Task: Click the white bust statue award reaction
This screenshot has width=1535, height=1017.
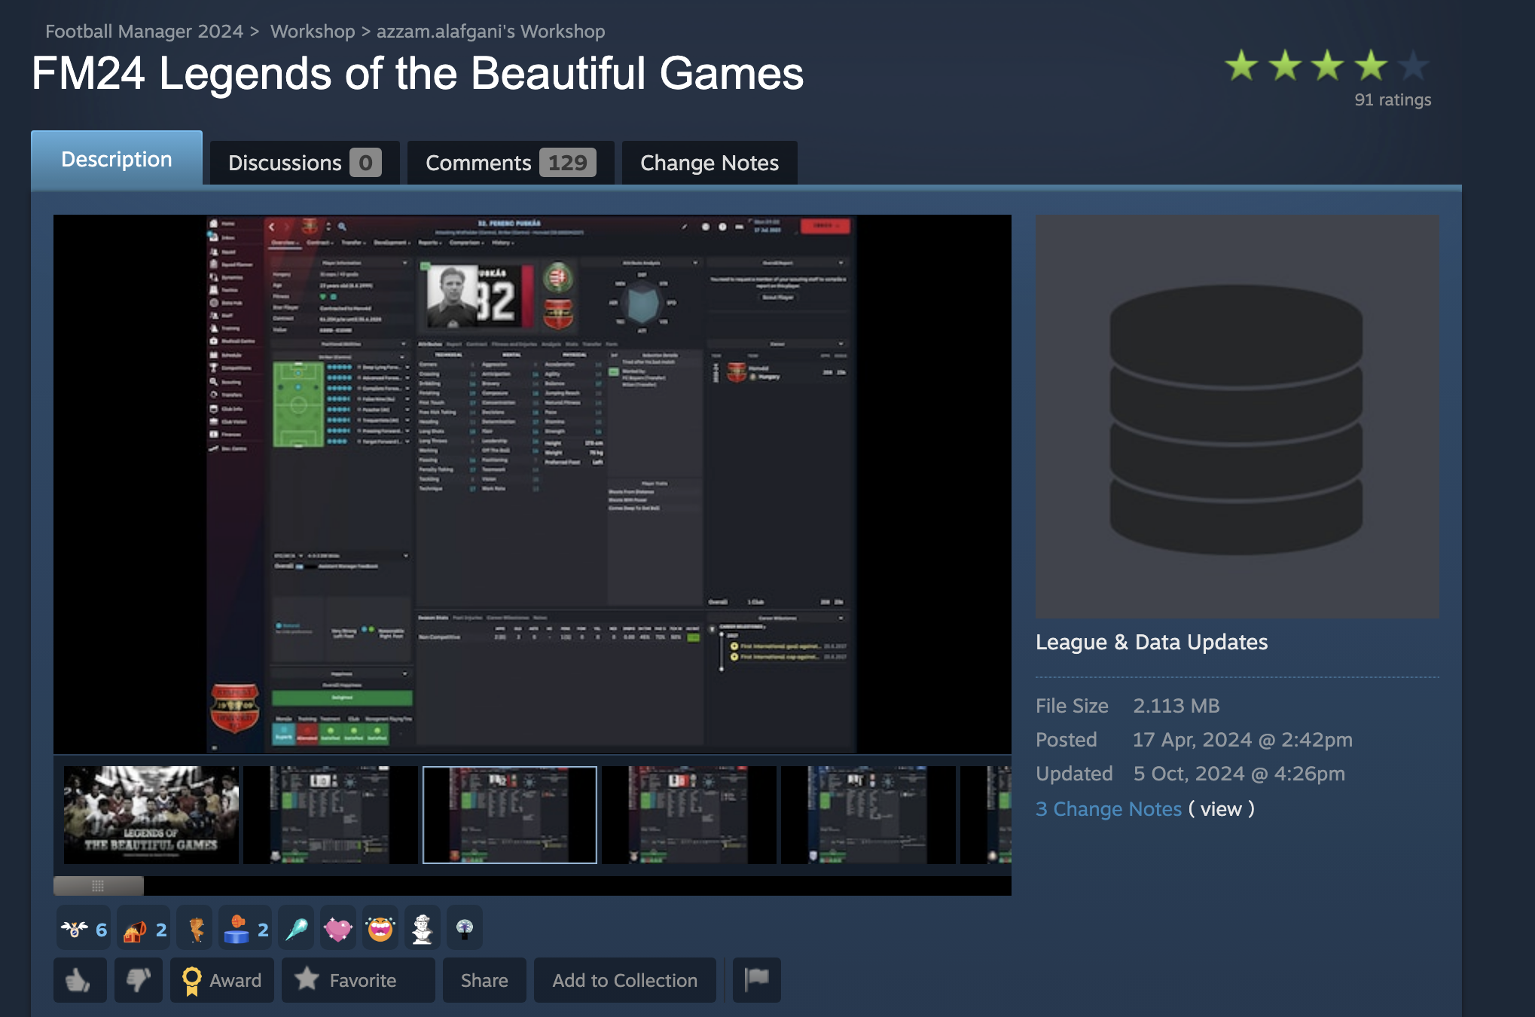Action: click(423, 930)
